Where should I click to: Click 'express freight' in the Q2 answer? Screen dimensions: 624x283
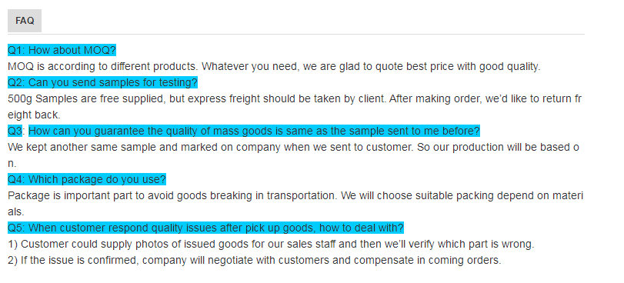click(224, 98)
